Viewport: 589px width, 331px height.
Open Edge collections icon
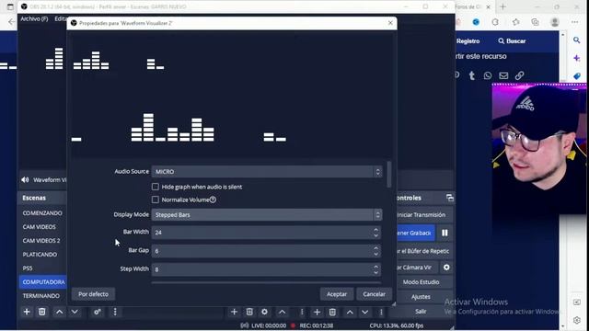point(536,22)
